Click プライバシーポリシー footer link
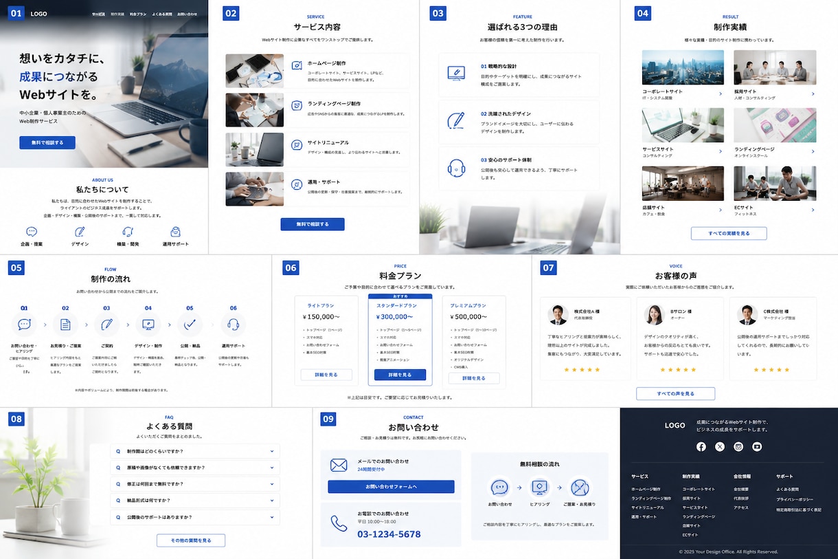 point(795,499)
